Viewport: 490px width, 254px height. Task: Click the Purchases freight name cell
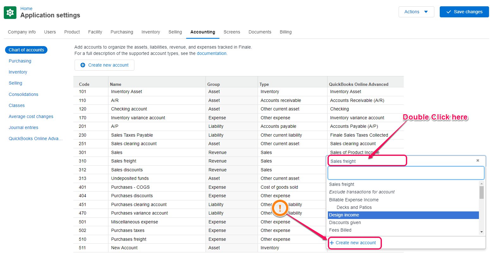pos(157,239)
